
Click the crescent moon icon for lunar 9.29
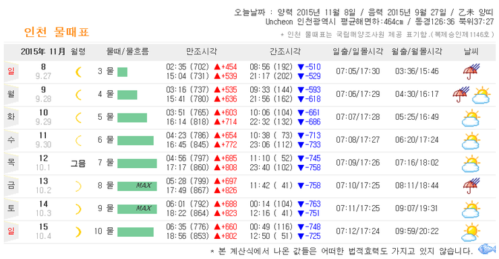(78, 118)
